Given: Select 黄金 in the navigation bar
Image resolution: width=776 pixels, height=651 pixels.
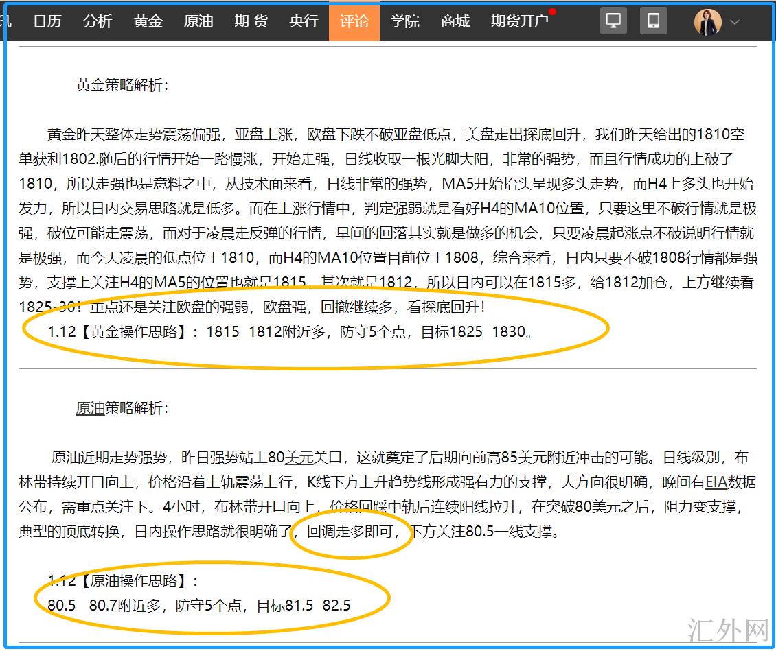Looking at the screenshot, I should pyautogui.click(x=148, y=21).
